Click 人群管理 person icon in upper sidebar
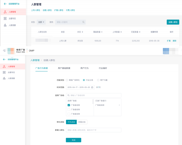This screenshot has height=145, width=182. click(x=5, y=12)
